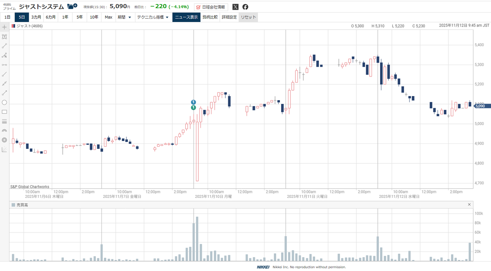Close the 売買高 volume panel
This screenshot has height=271, width=491.
pos(469,204)
